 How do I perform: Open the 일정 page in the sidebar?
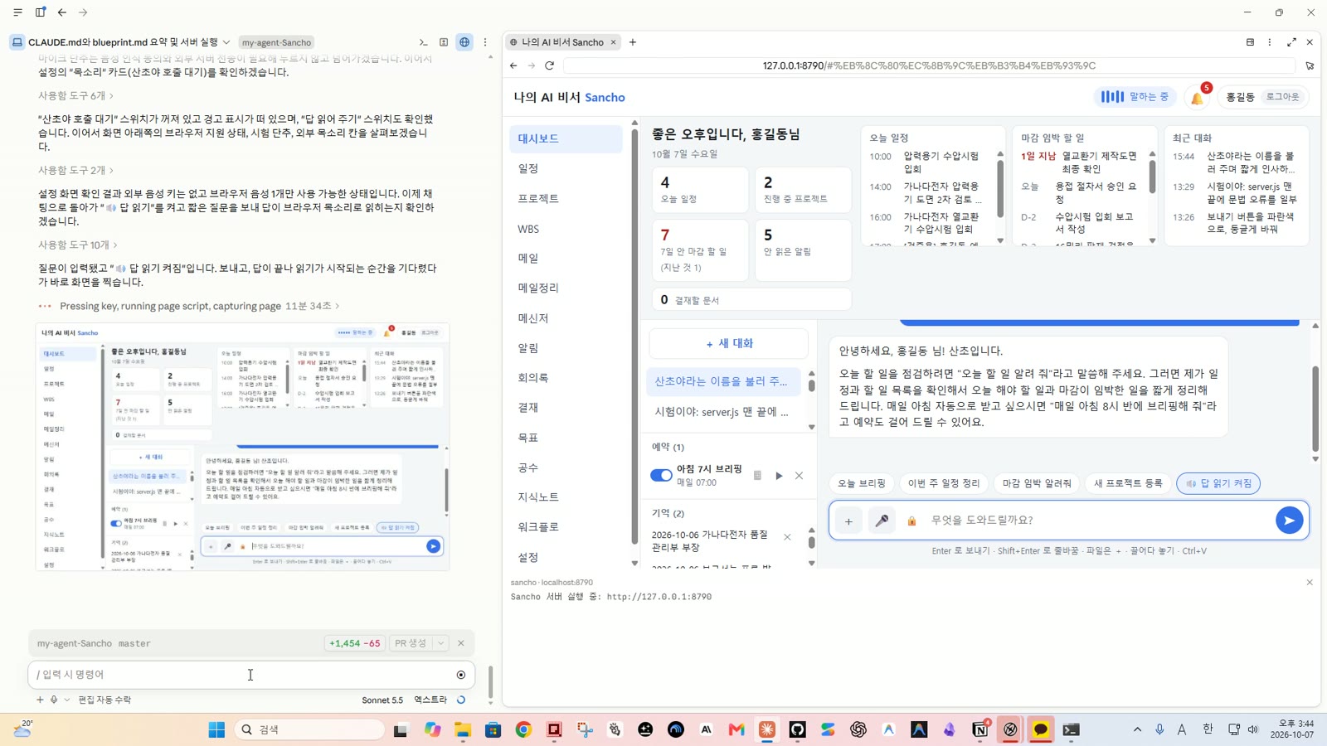click(566, 168)
